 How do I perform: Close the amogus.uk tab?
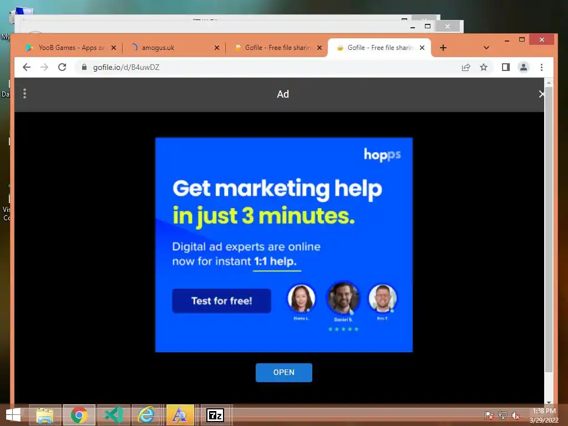click(x=217, y=48)
